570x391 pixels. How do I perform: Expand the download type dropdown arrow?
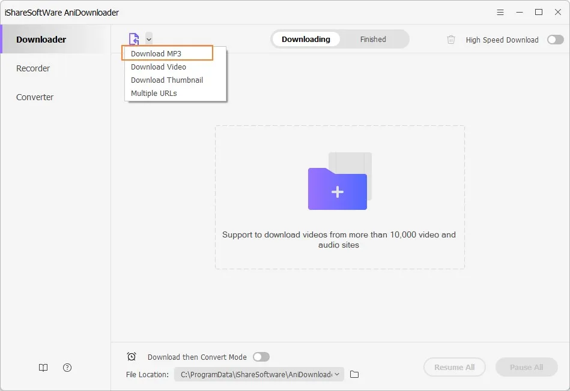(149, 39)
